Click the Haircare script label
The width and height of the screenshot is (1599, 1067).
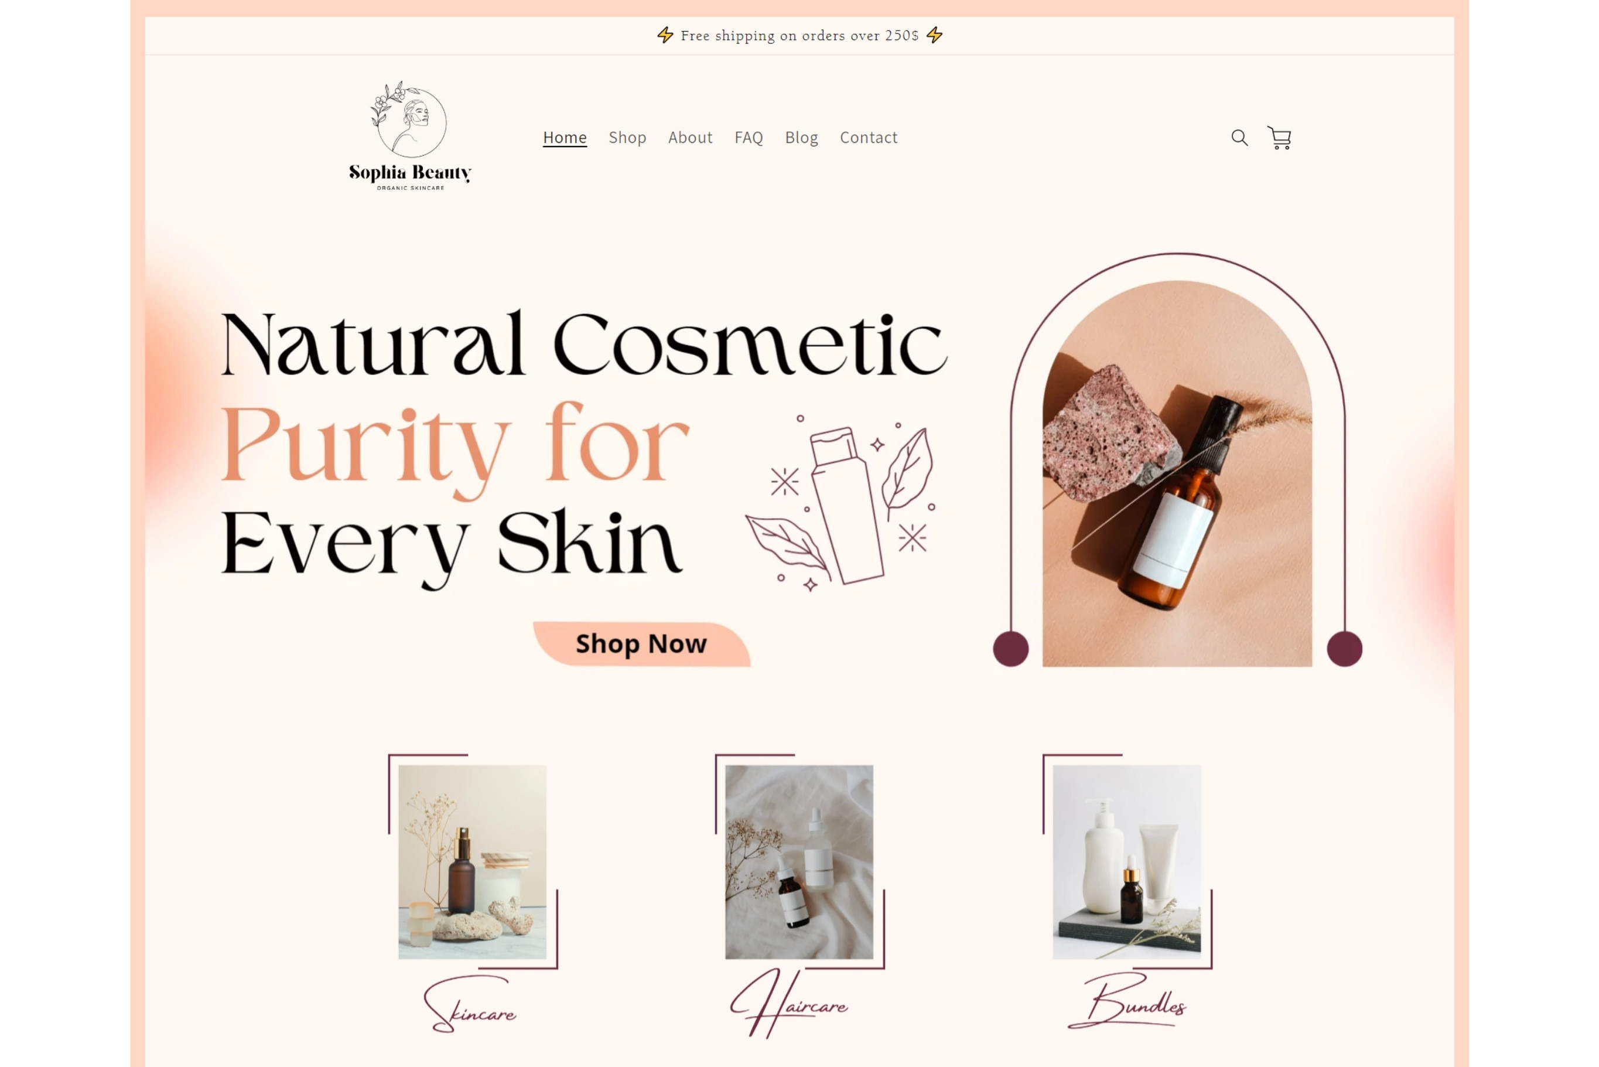coord(789,1003)
